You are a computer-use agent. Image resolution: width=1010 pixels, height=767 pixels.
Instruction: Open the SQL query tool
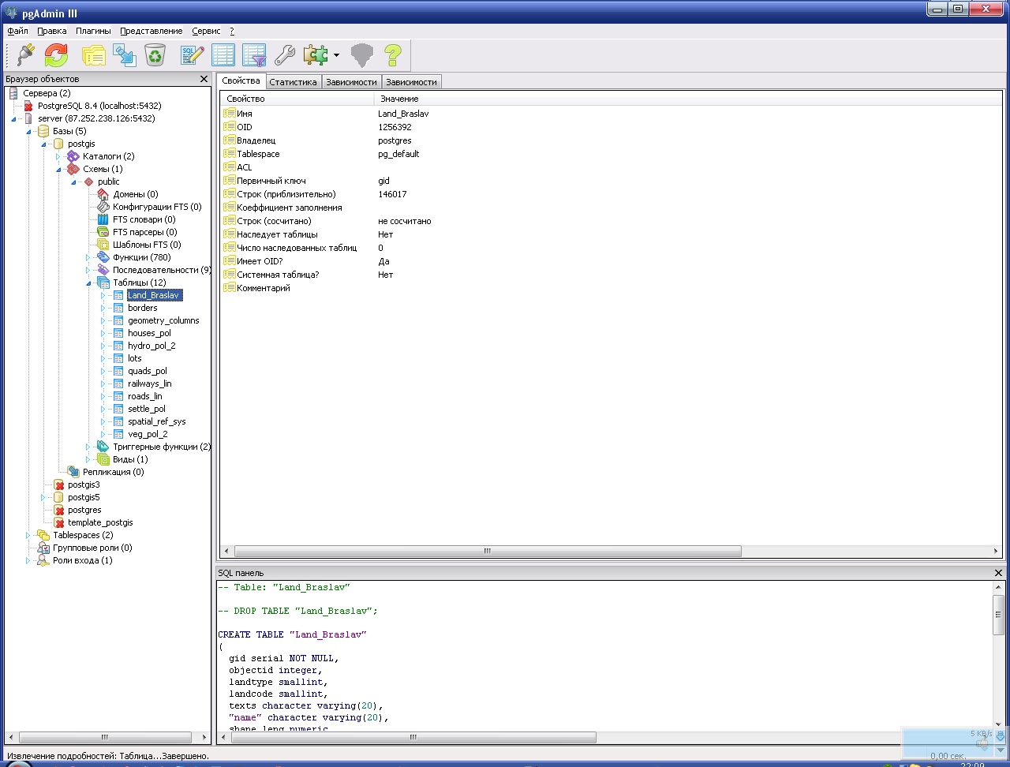pos(192,54)
